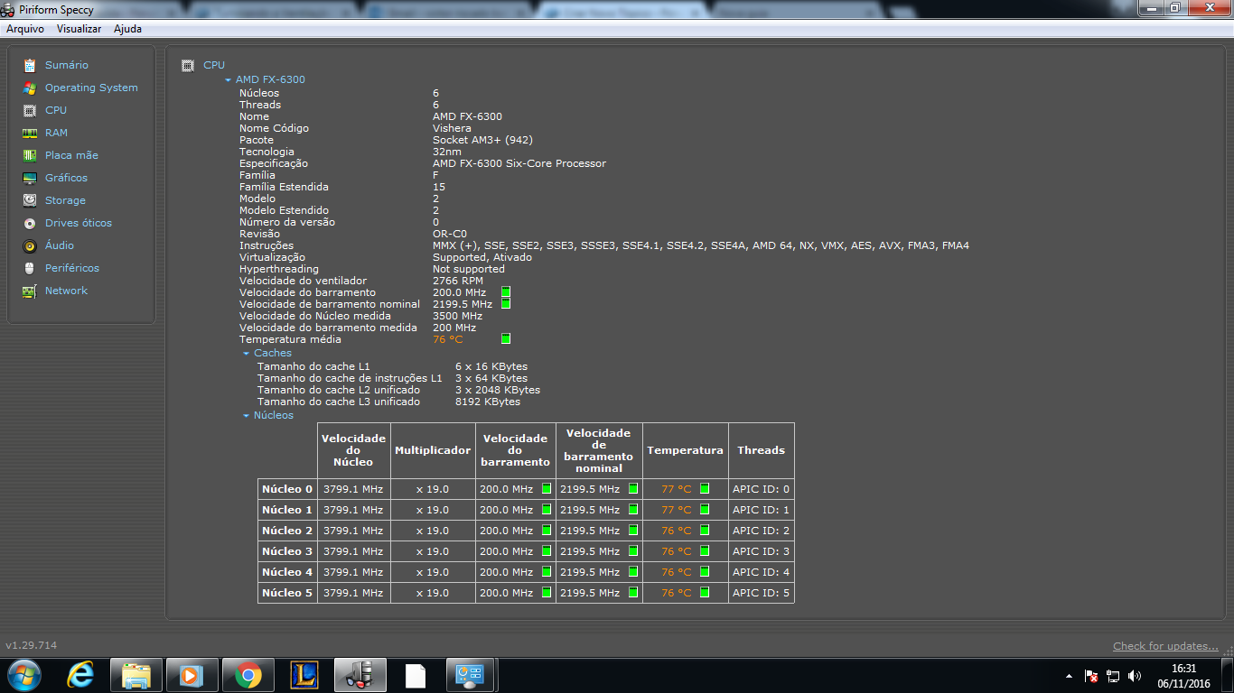Click the Núcleo 5 row header
Screen dimensions: 1234x693
[287, 593]
